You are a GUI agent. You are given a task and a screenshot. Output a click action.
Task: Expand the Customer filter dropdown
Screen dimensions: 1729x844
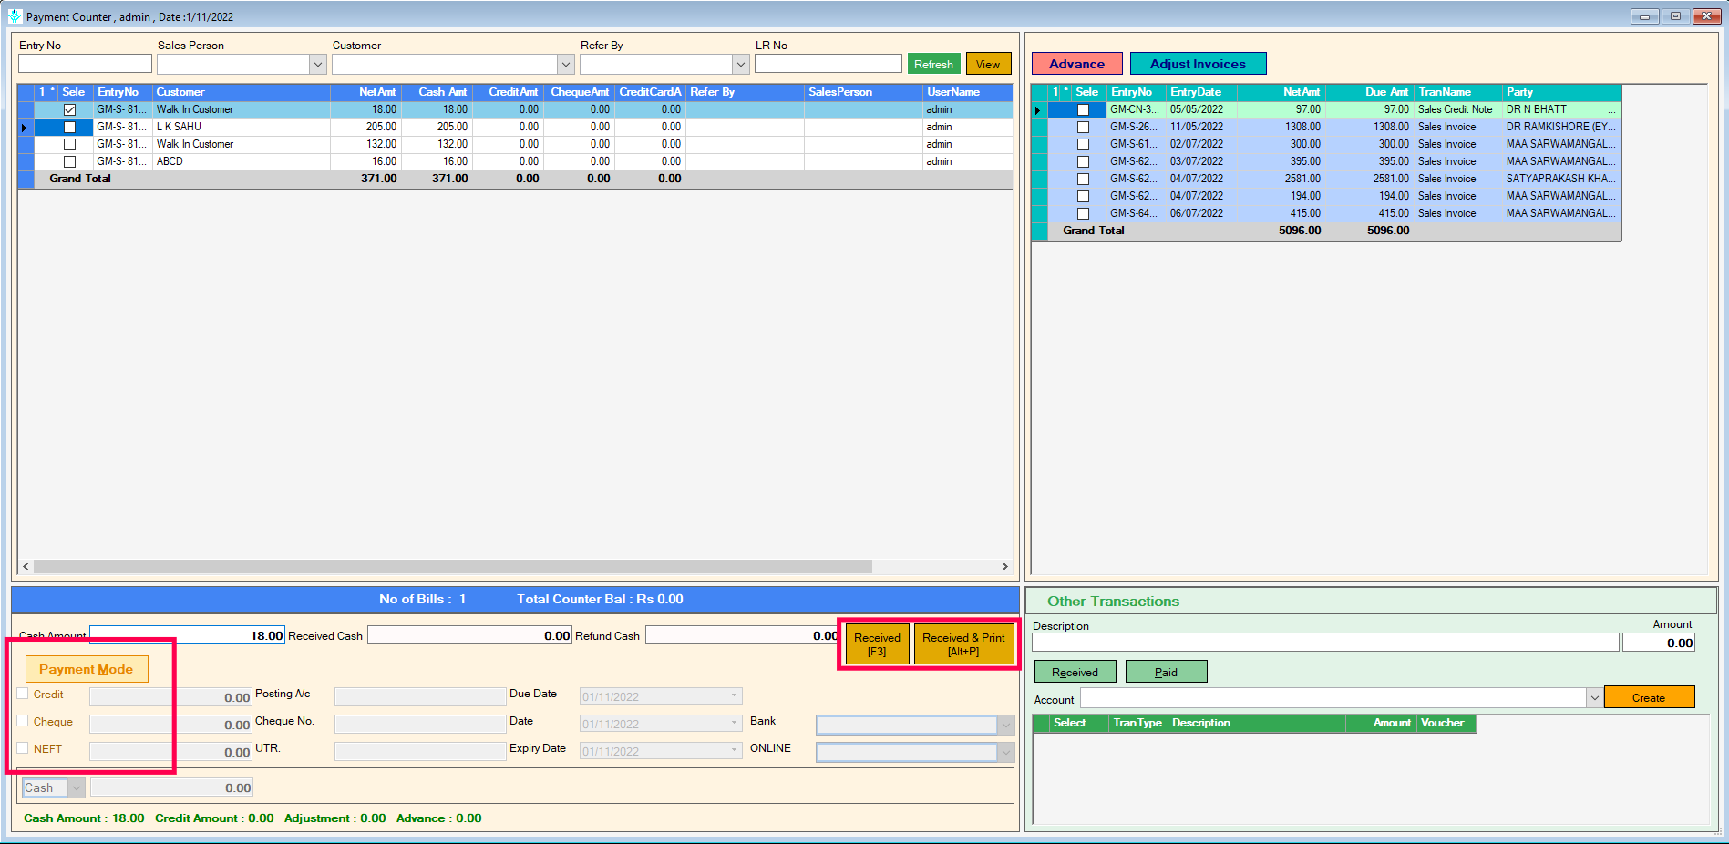tap(566, 64)
